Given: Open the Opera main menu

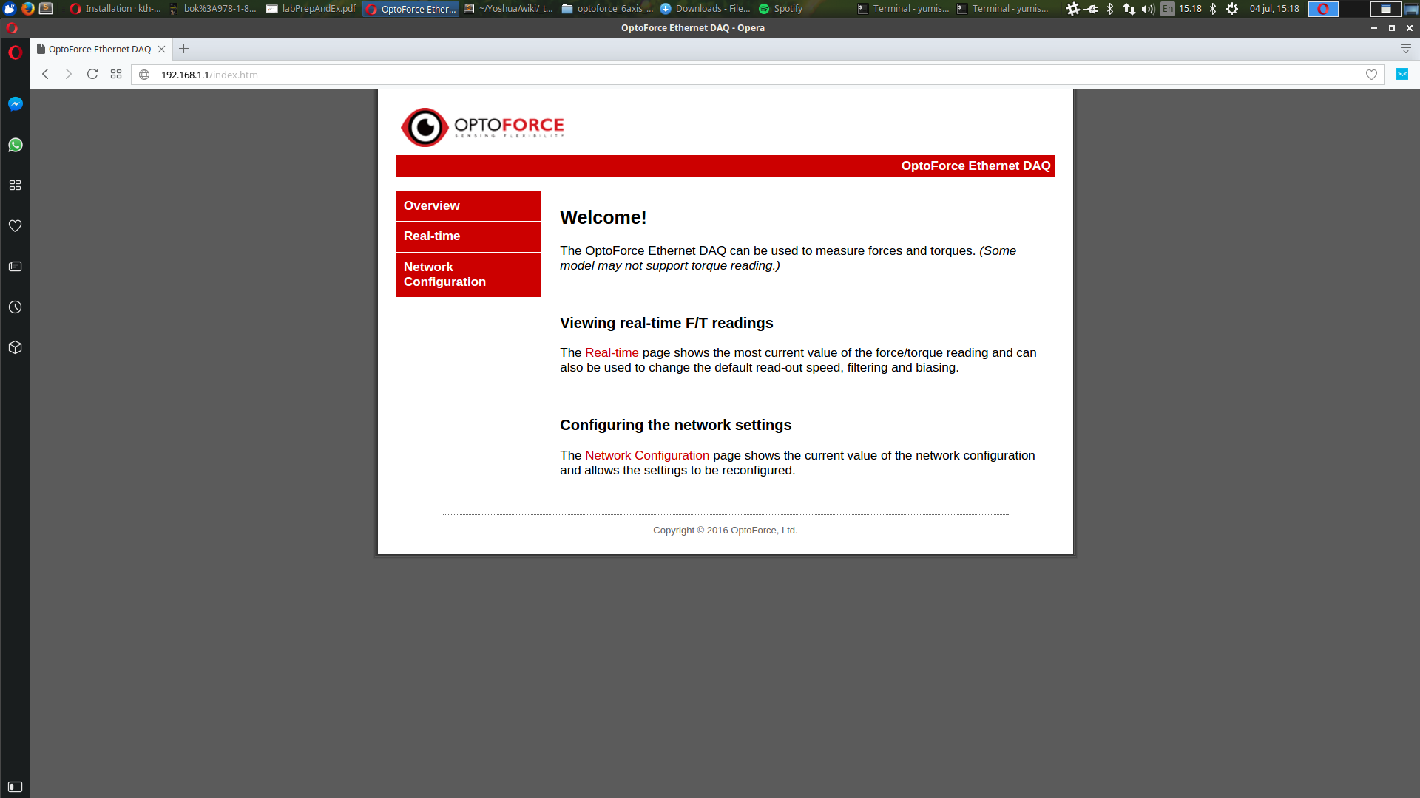Looking at the screenshot, I should 15,52.
